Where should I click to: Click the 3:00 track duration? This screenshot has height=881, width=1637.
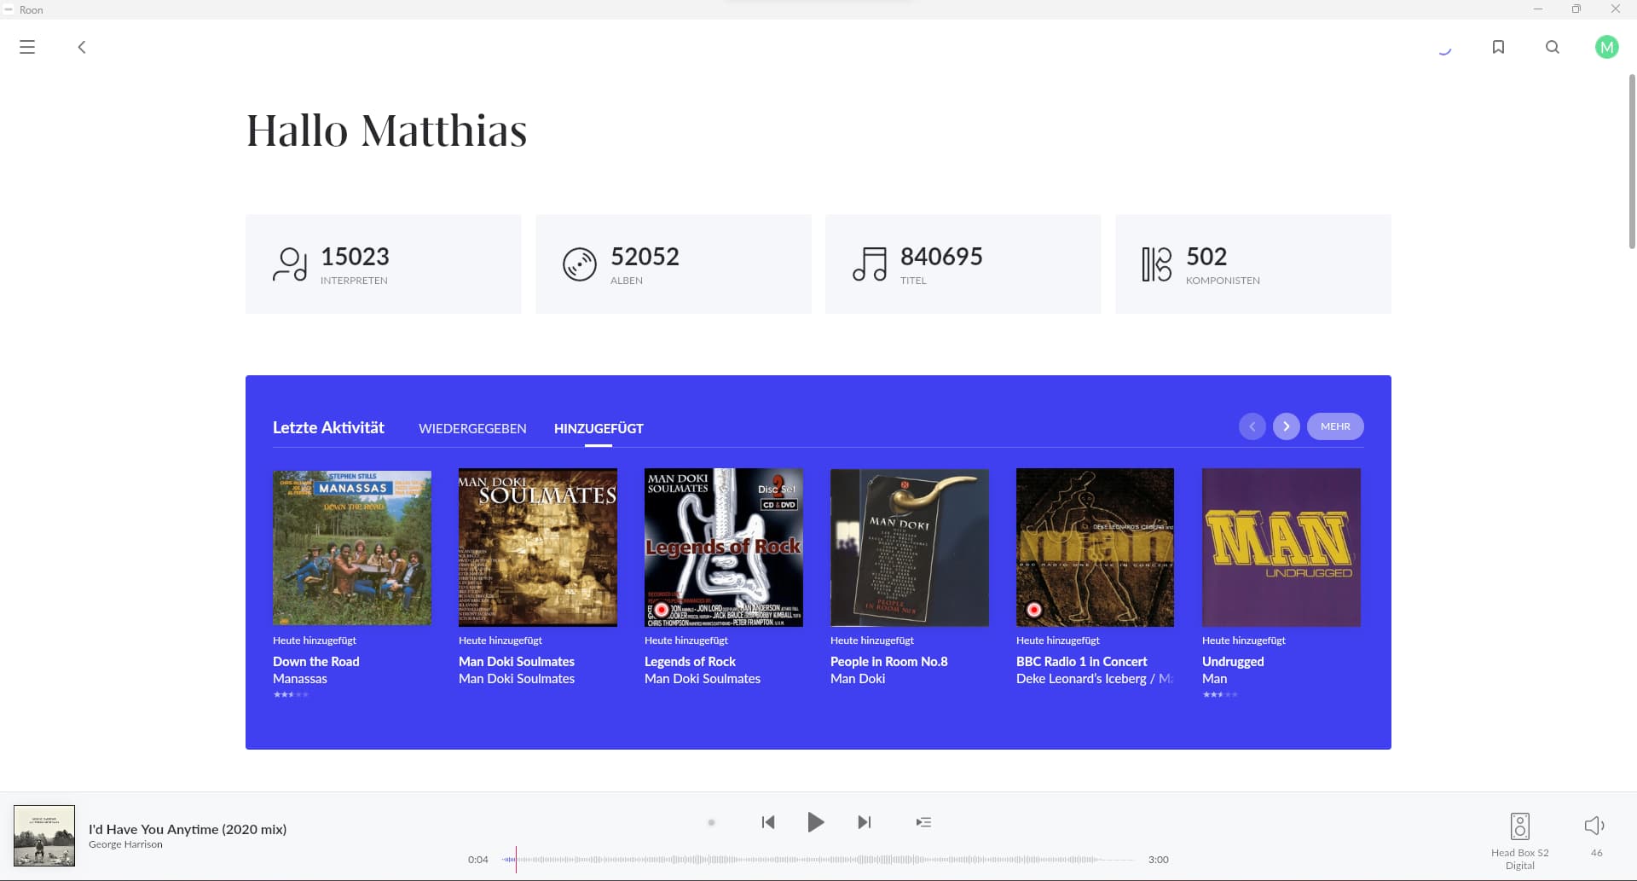pyautogui.click(x=1158, y=860)
